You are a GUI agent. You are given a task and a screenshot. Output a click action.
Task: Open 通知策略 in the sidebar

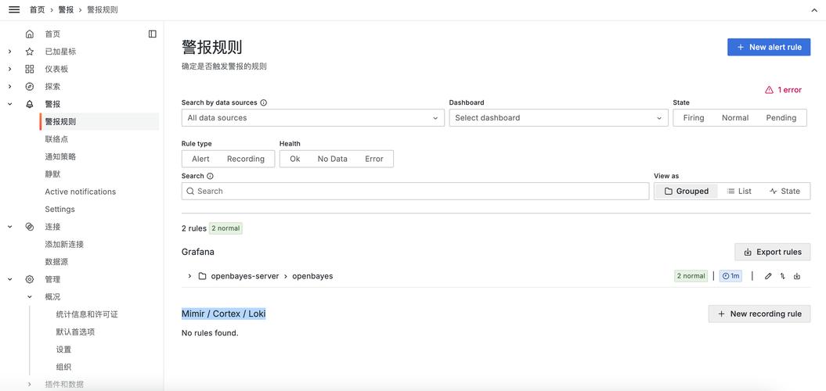60,157
